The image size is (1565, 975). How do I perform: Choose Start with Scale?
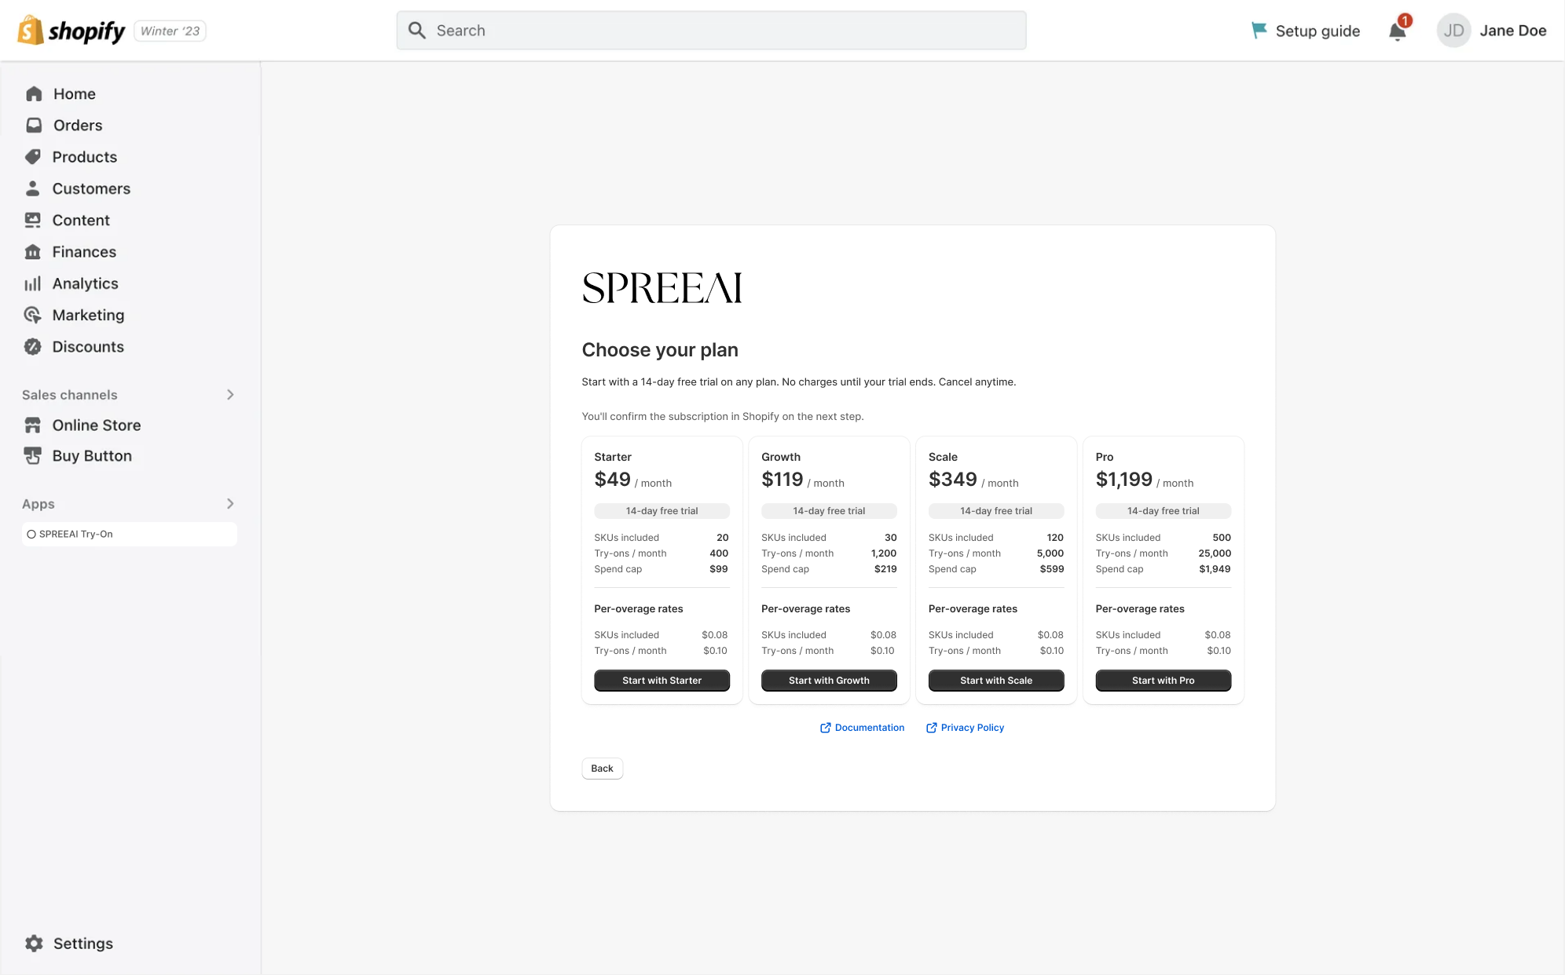click(996, 681)
